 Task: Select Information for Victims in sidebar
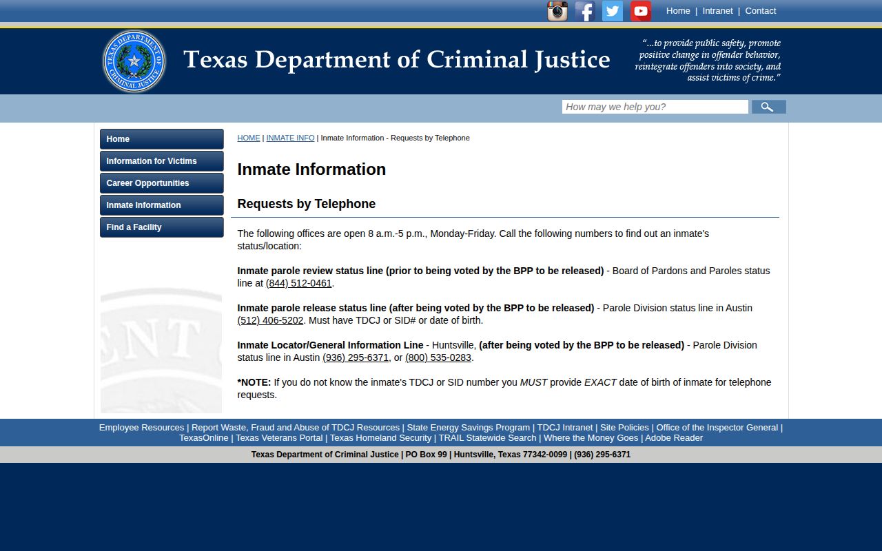(x=162, y=161)
